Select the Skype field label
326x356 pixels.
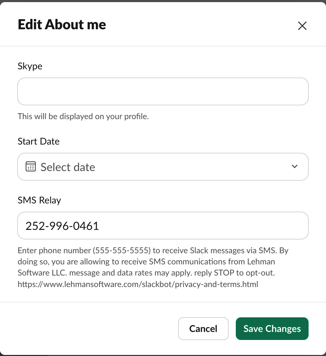coord(30,66)
